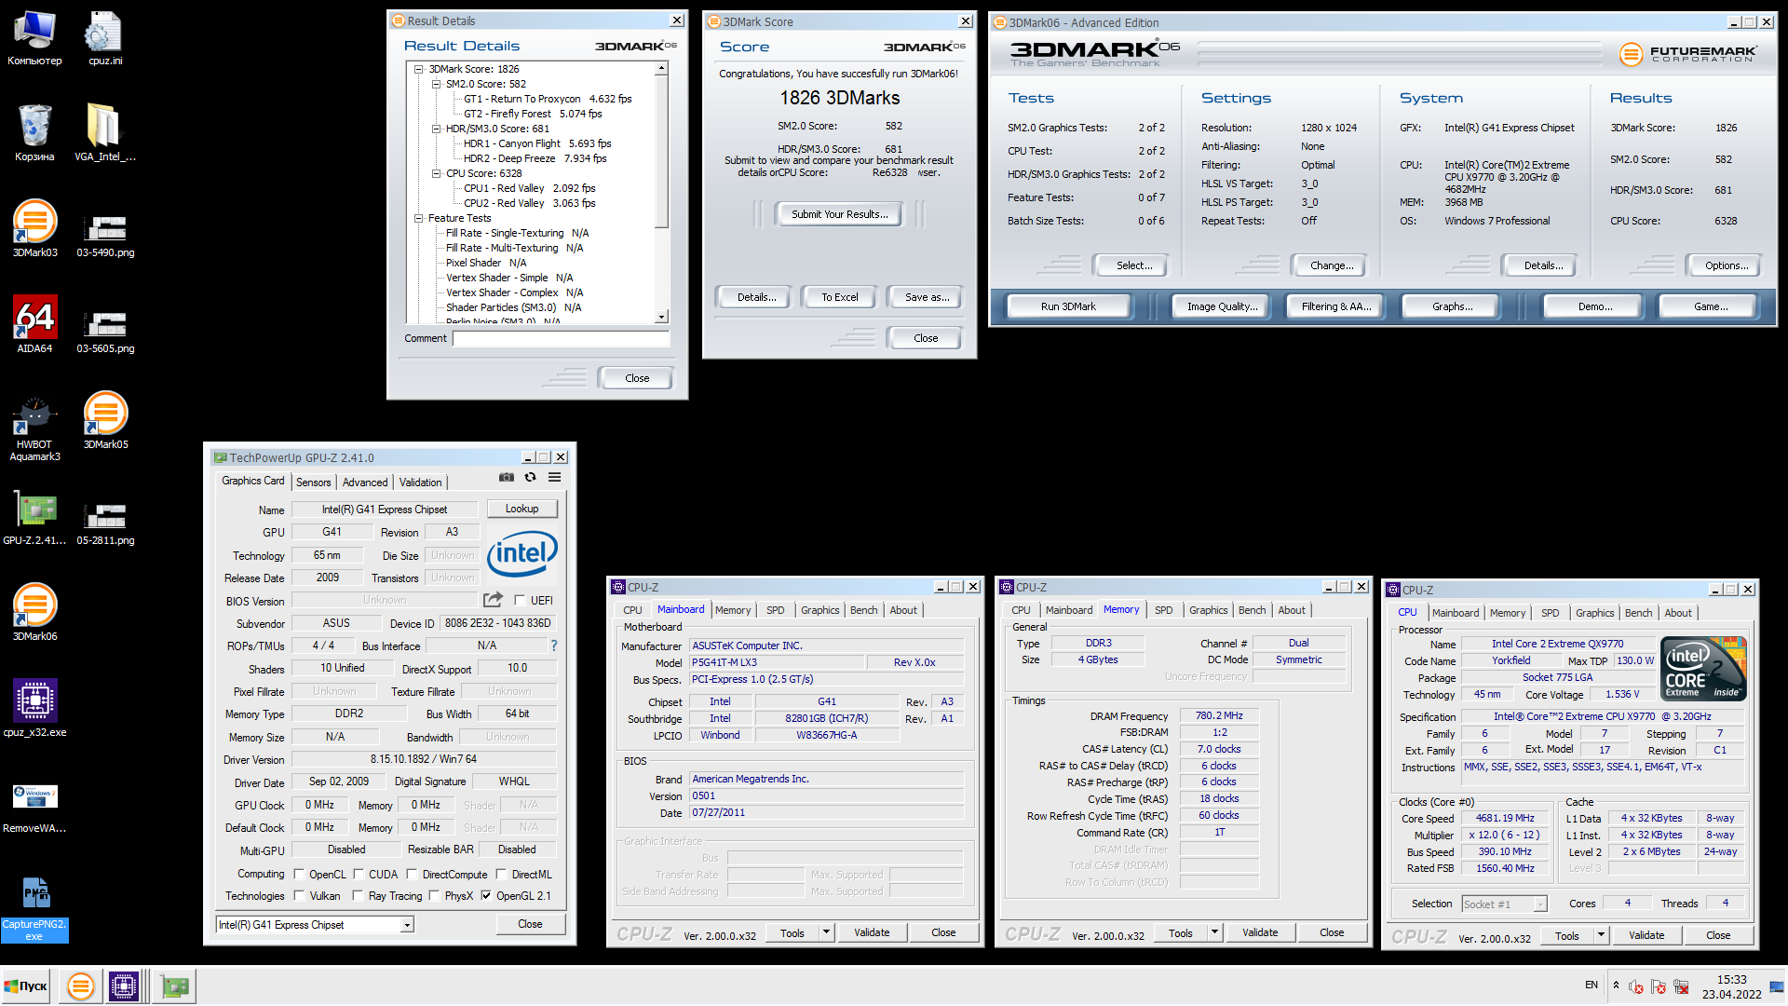Toggle the OpenCL checkbox
This screenshot has width=1788, height=1006.
(299, 875)
